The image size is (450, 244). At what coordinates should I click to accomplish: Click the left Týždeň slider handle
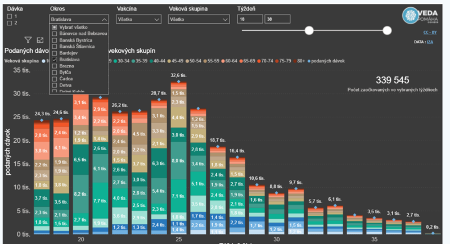tap(309, 30)
